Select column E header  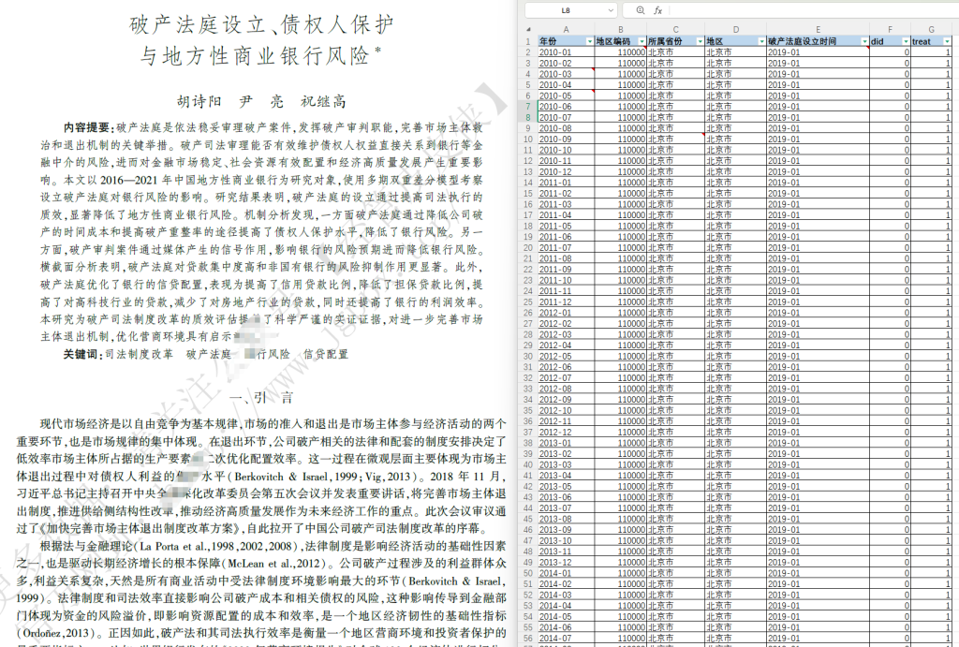(x=817, y=31)
